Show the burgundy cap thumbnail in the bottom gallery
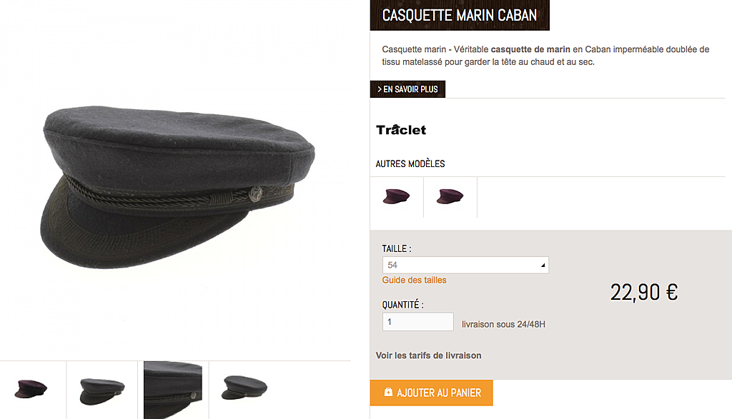This screenshot has height=419, width=732. coord(31,389)
